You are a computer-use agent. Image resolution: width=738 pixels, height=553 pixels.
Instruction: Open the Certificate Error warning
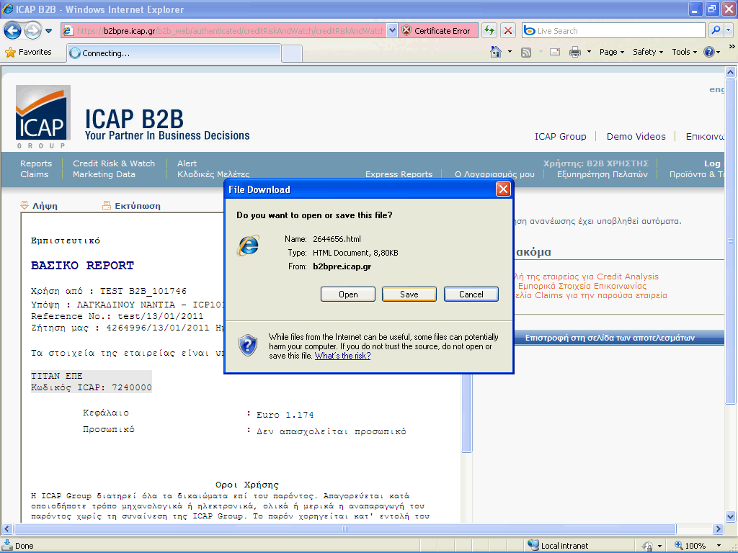(437, 31)
